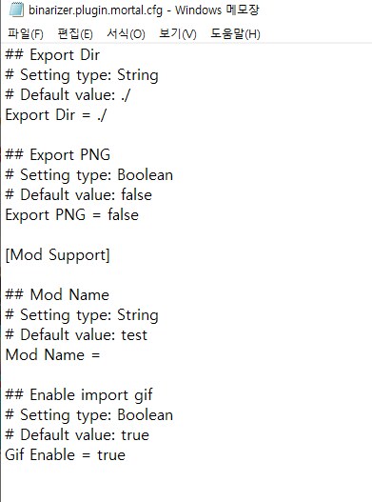The width and height of the screenshot is (372, 502).
Task: Click the 'Default value: ./' comment line
Action: [x=68, y=94]
